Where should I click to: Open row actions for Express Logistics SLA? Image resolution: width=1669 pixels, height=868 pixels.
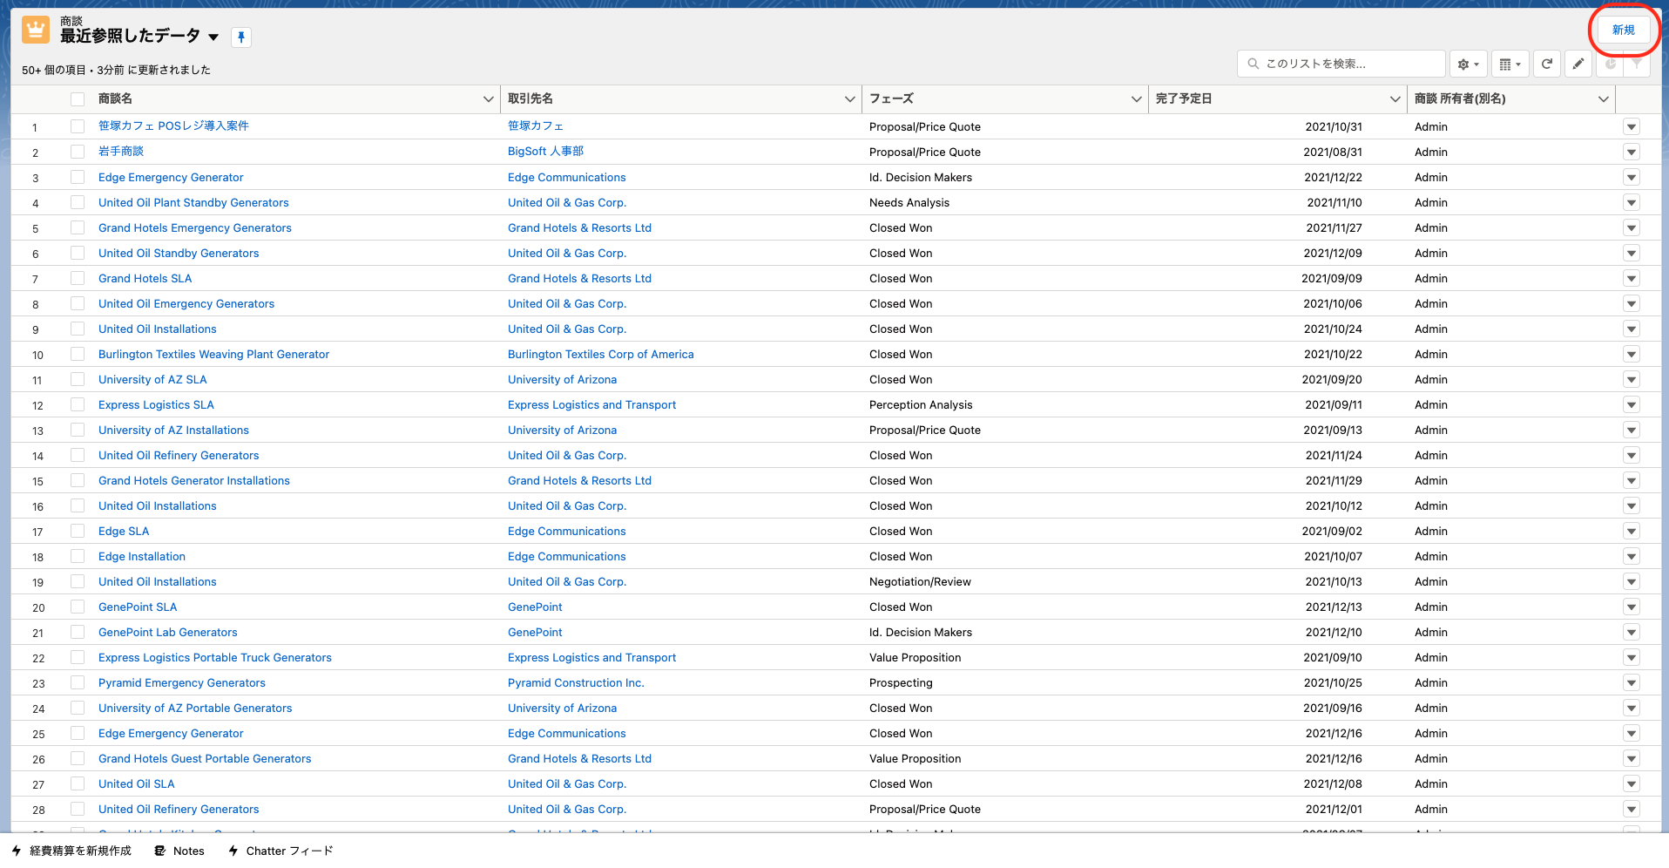(x=1632, y=404)
